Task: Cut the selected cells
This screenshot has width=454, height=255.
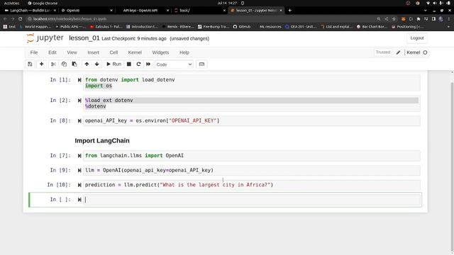Action: [53, 64]
